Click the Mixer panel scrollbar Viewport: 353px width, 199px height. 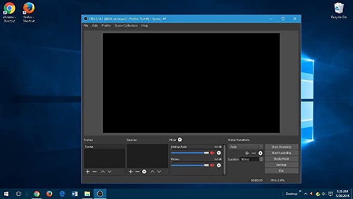coord(224,159)
